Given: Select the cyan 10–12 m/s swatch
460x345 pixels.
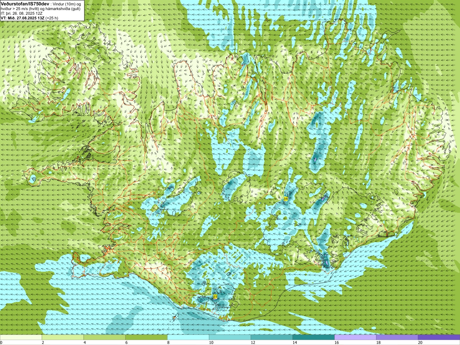Looking at the screenshot, I should 230,337.
